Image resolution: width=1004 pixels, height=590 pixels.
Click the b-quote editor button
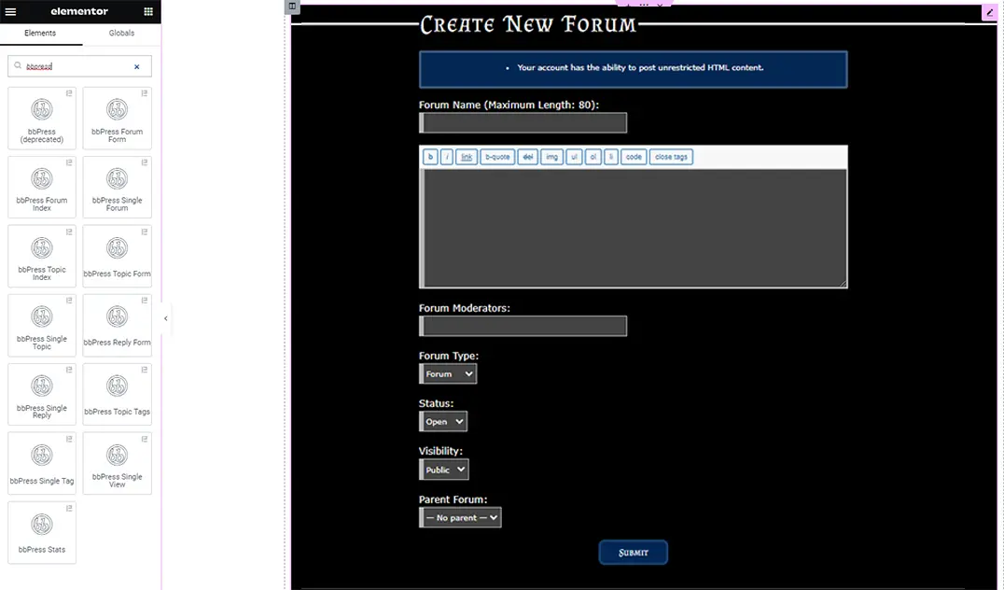[497, 157]
